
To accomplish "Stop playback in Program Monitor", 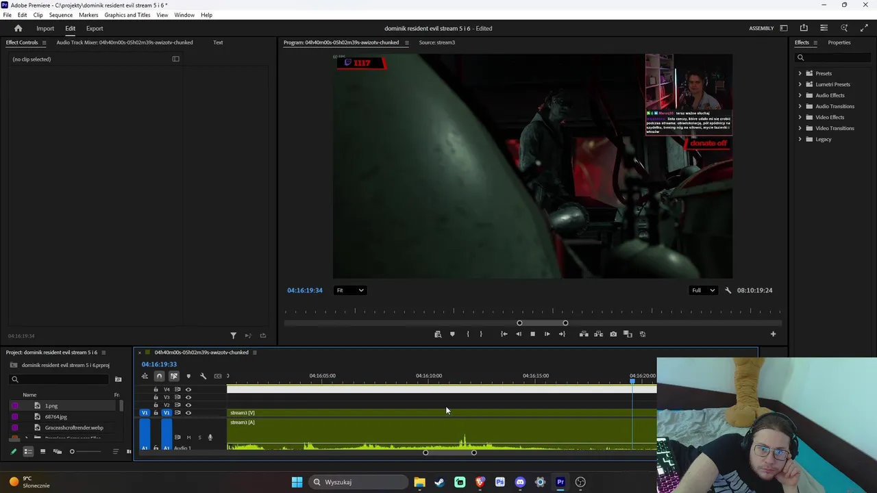I will [x=532, y=334].
